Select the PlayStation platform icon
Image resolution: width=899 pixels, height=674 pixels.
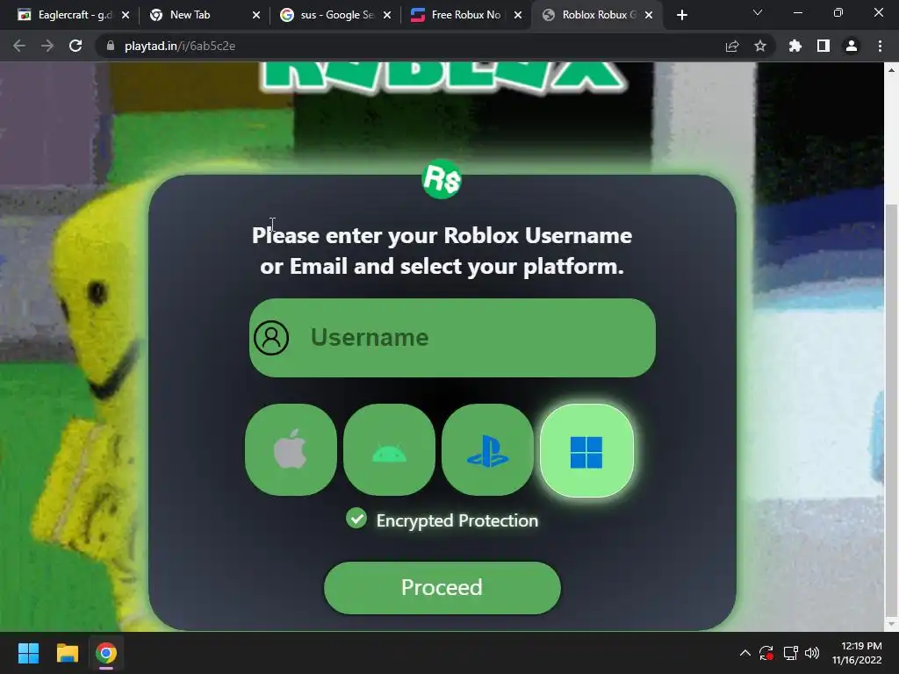click(x=487, y=450)
